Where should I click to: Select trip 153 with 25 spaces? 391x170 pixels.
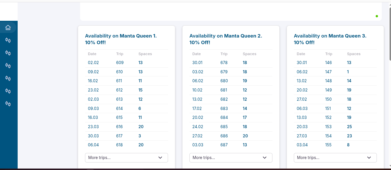328,127
